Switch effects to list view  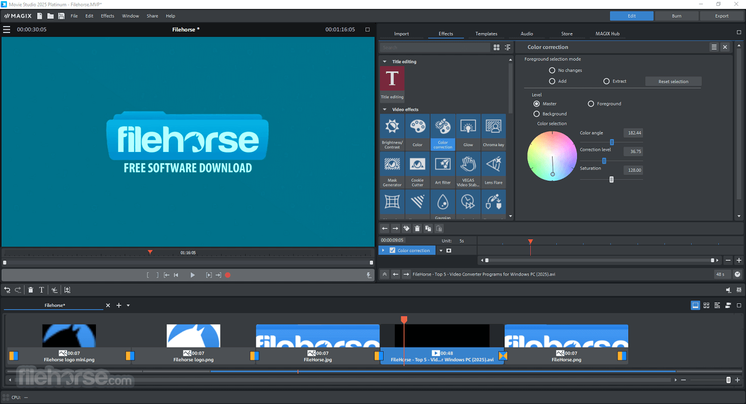507,47
